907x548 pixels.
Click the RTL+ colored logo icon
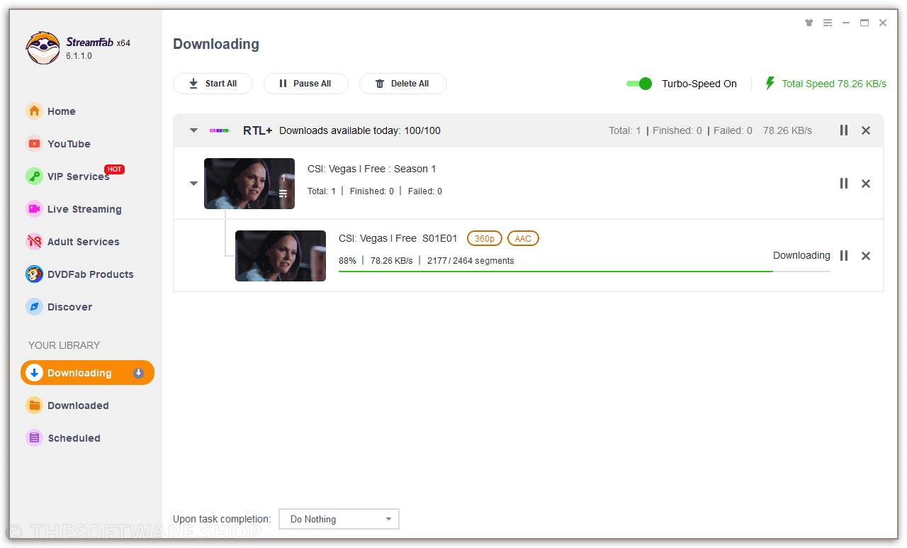coord(220,130)
